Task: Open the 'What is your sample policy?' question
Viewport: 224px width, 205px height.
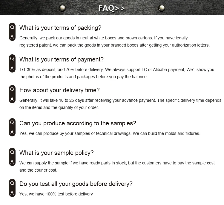Action: pos(56,153)
